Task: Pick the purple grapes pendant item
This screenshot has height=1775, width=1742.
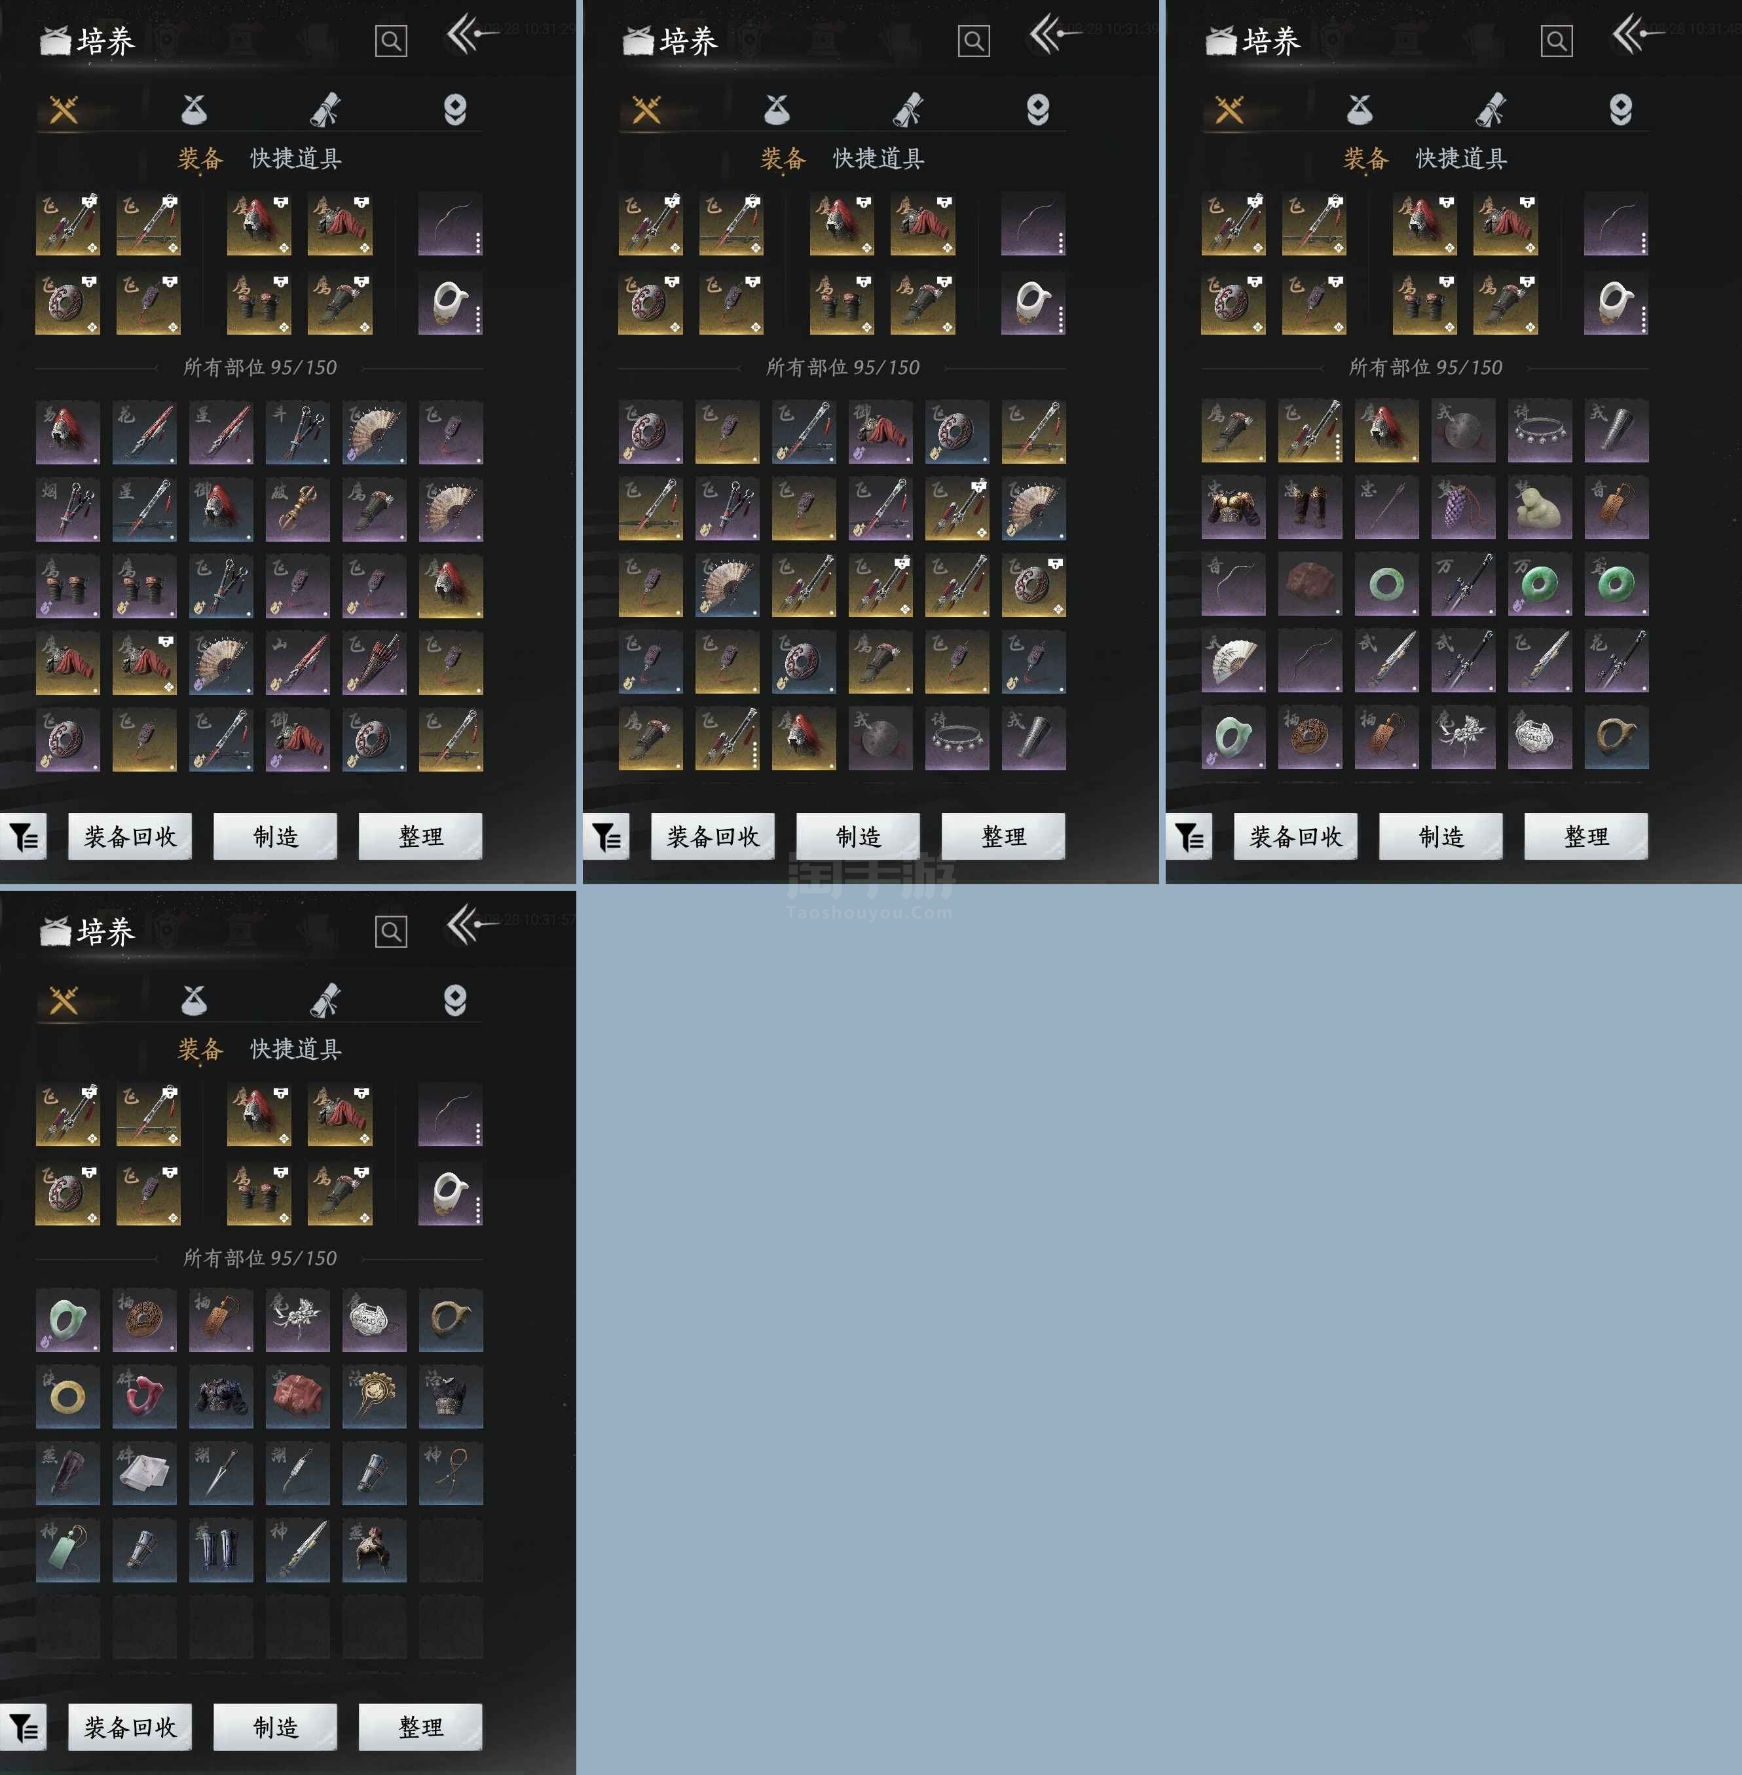Action: tap(1463, 507)
